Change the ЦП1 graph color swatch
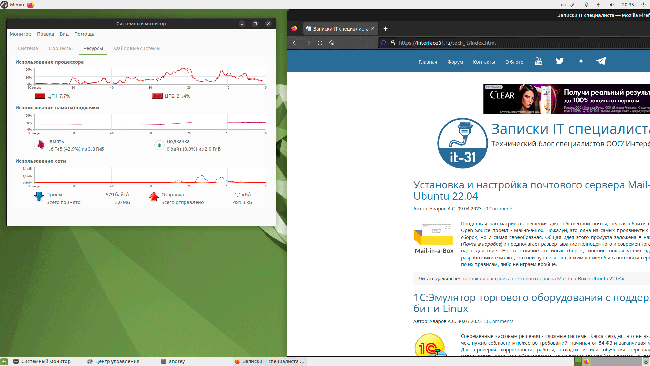This screenshot has height=366, width=650. tap(40, 96)
